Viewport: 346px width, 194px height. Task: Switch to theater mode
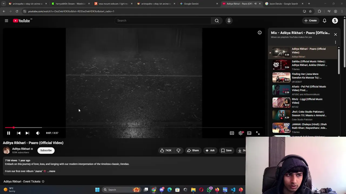(x=249, y=133)
